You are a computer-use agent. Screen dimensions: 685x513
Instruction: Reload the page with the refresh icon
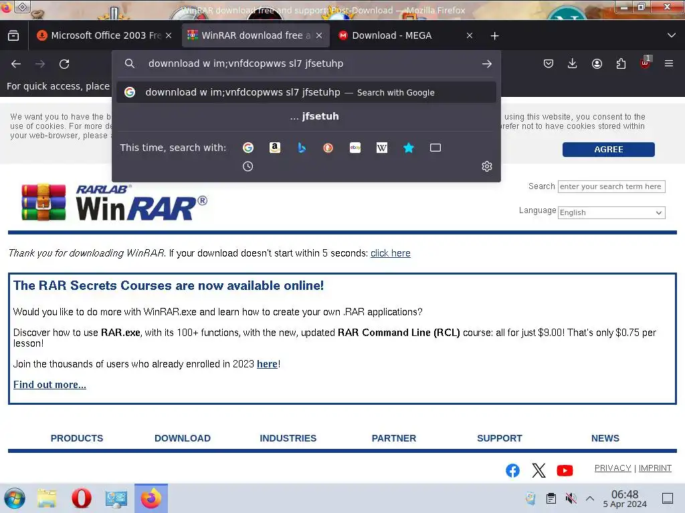pyautogui.click(x=64, y=64)
